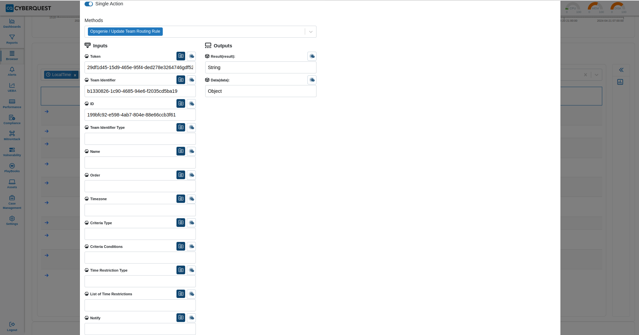Click the Name field camera icon

click(181, 151)
